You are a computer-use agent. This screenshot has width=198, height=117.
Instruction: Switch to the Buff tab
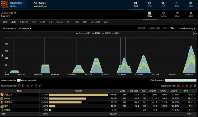click(50, 22)
